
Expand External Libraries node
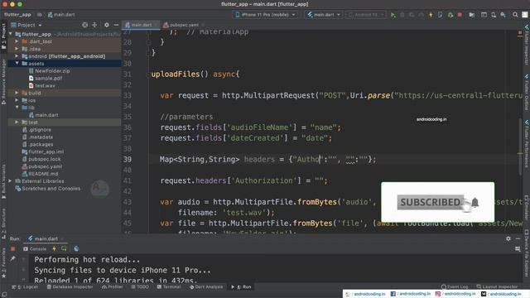click(10, 181)
